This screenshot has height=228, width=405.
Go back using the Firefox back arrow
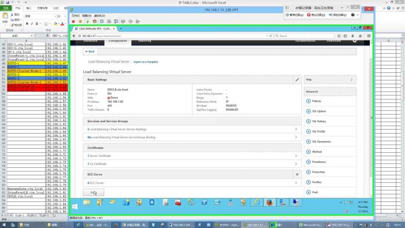point(74,36)
